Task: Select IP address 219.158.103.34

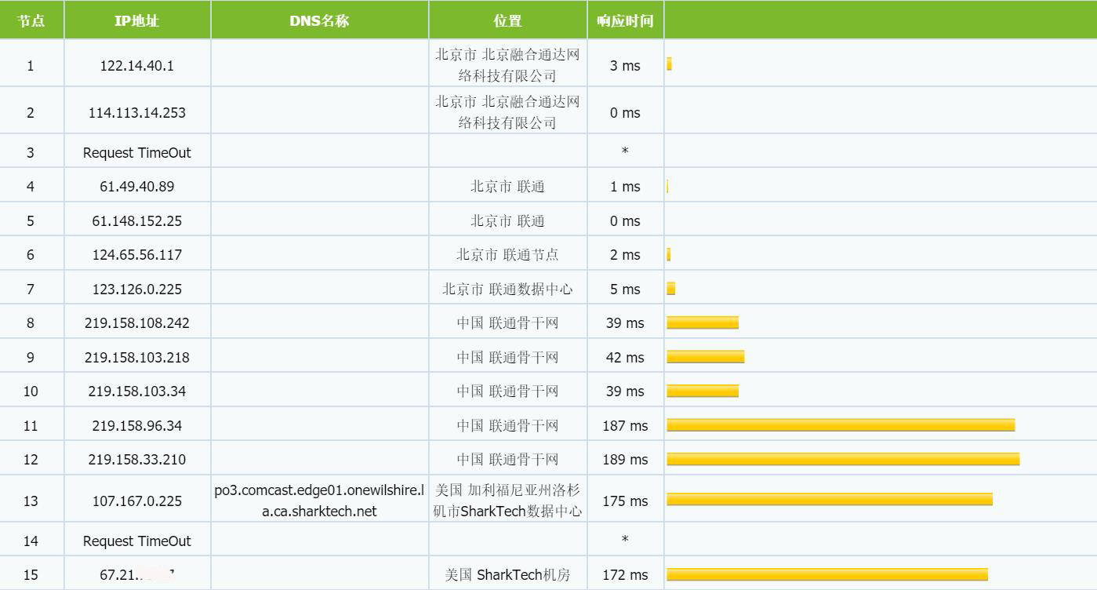Action: click(x=137, y=392)
